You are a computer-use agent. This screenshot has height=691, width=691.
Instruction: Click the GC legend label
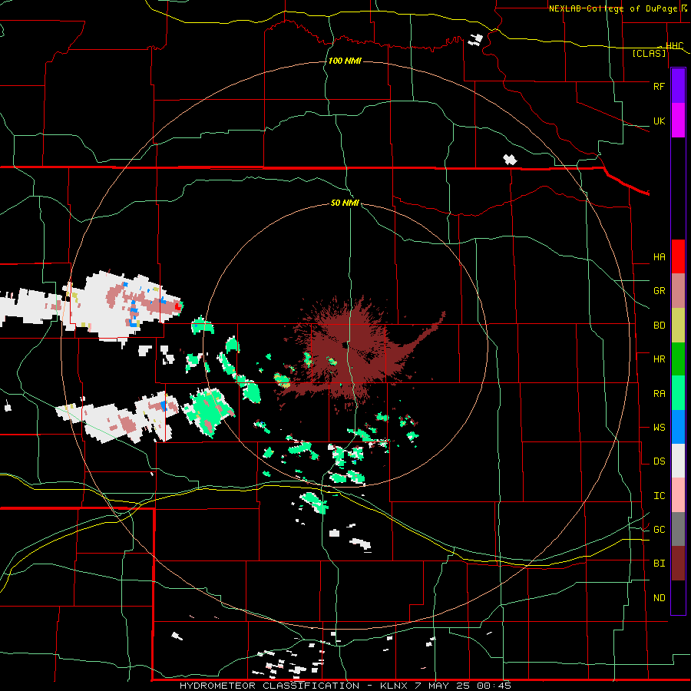659,530
